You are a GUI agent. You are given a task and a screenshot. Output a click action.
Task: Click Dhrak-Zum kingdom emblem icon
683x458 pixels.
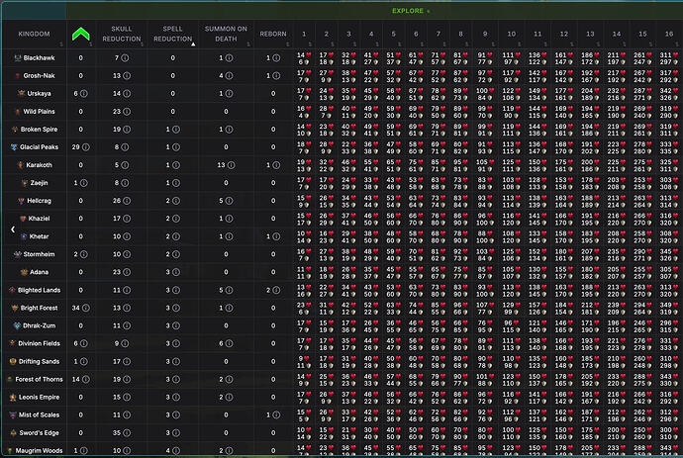click(17, 325)
